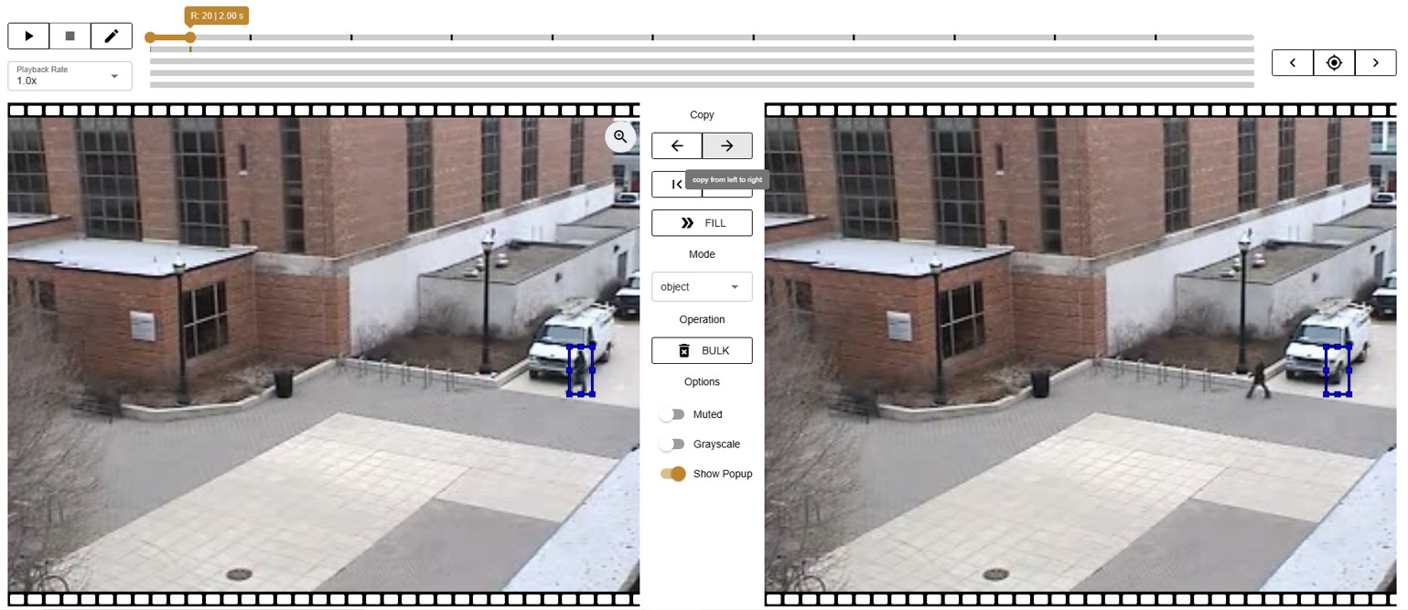Toggle the Muted switch

[672, 414]
